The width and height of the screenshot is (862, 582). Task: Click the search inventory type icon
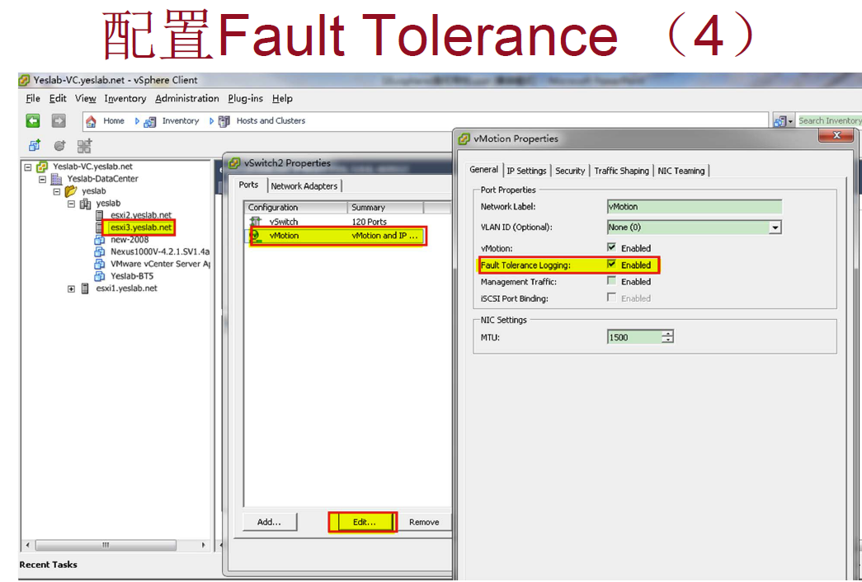click(780, 121)
